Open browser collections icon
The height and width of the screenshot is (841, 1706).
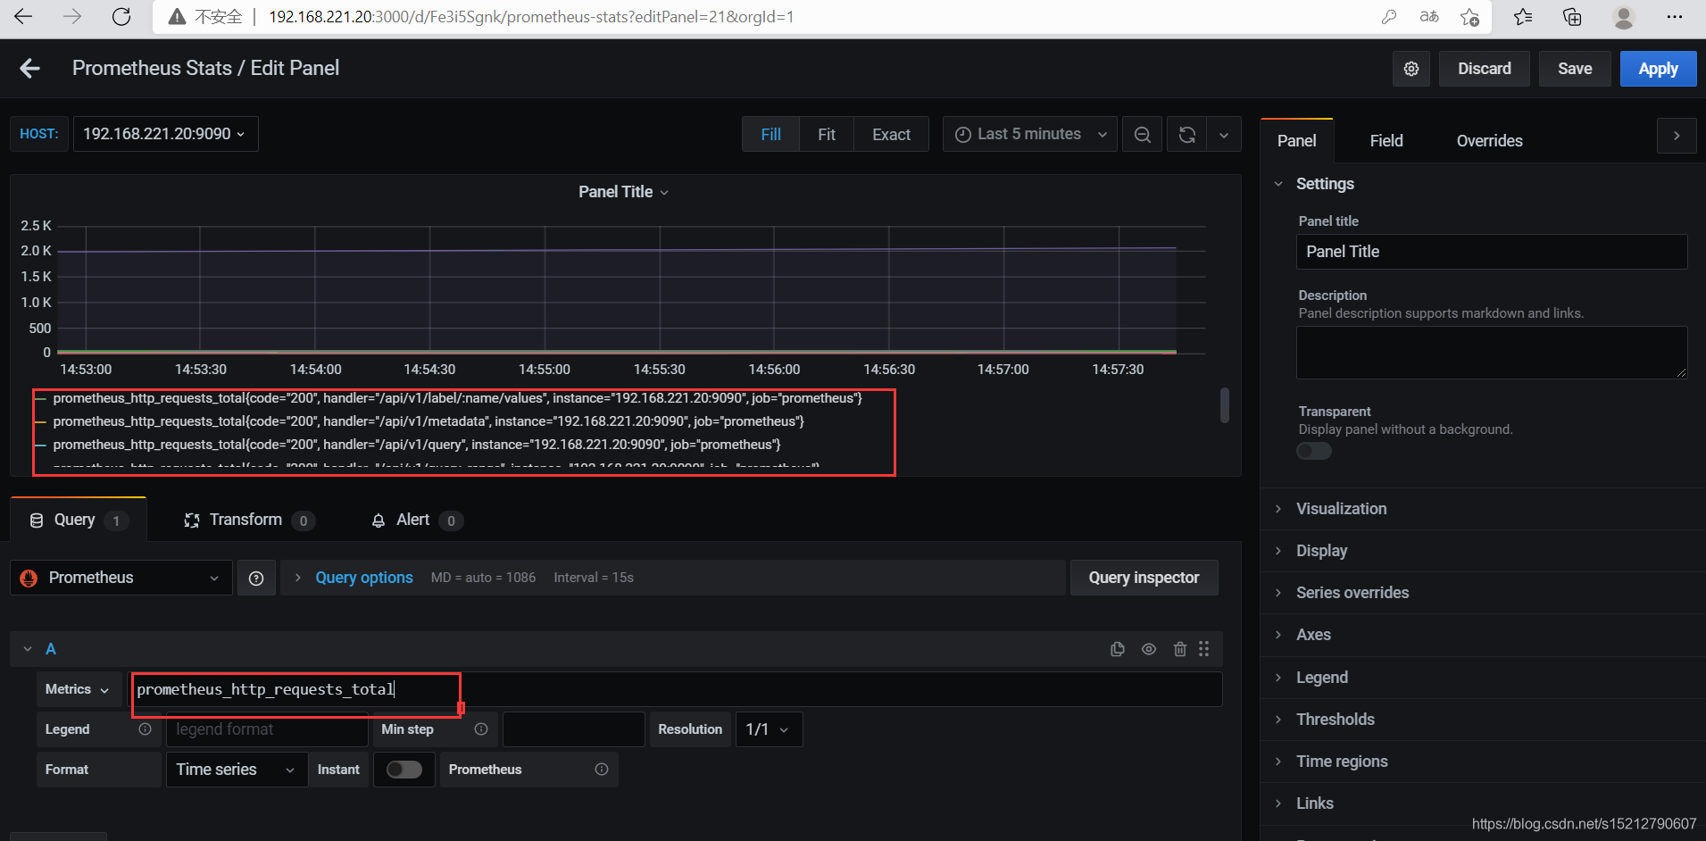[1572, 17]
